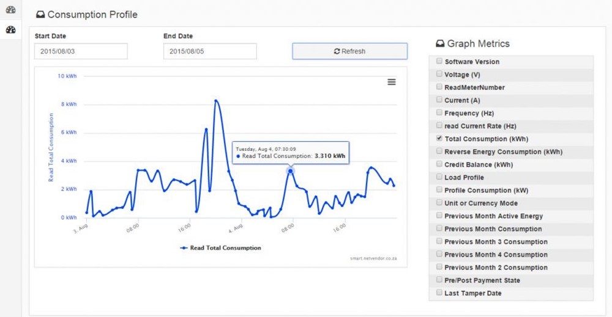This screenshot has width=612, height=317.
Task: Open the chart hamburger context menu
Action: coord(392,82)
